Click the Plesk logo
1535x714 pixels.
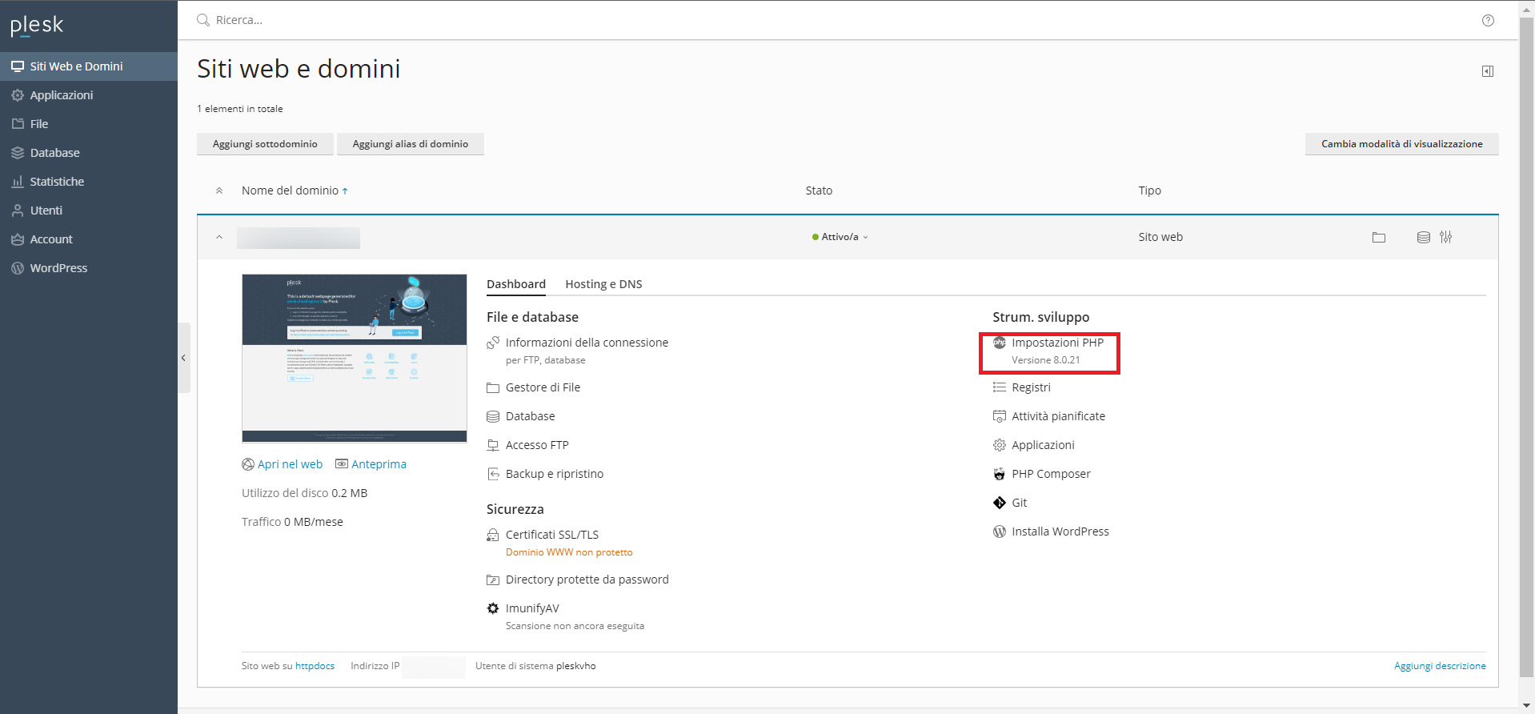37,26
